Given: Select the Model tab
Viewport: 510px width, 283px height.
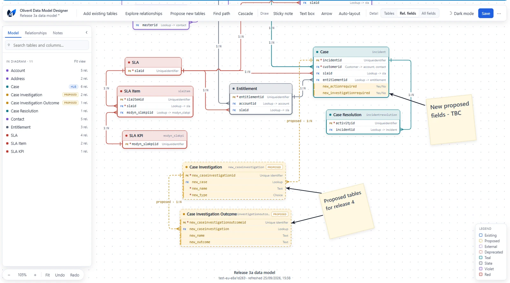Looking at the screenshot, I should tap(13, 33).
